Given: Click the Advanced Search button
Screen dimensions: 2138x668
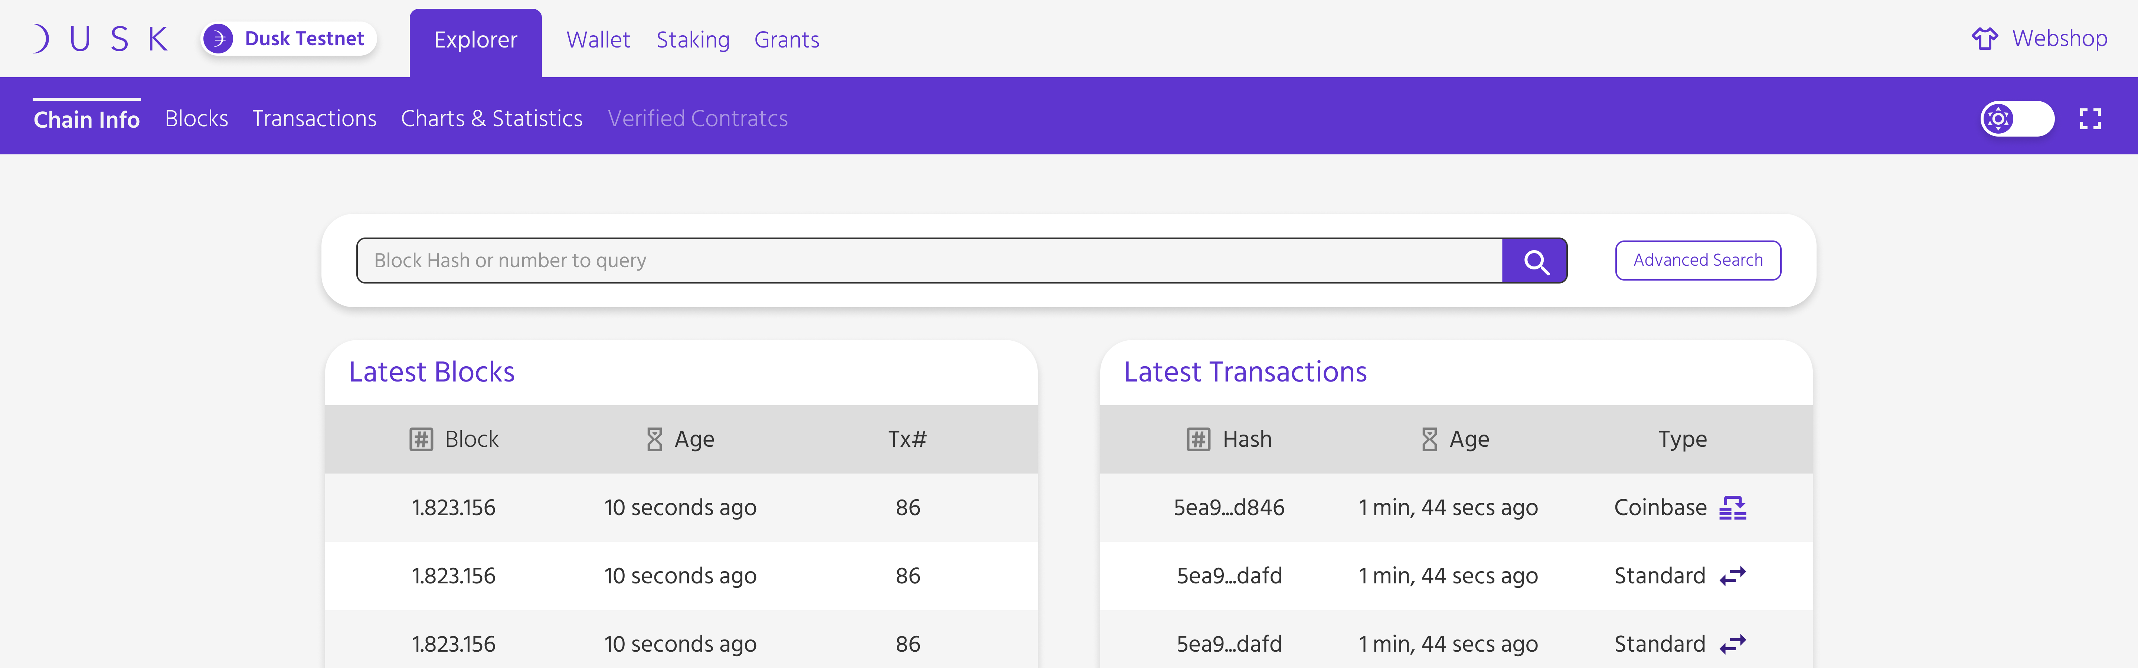Looking at the screenshot, I should pyautogui.click(x=1698, y=261).
